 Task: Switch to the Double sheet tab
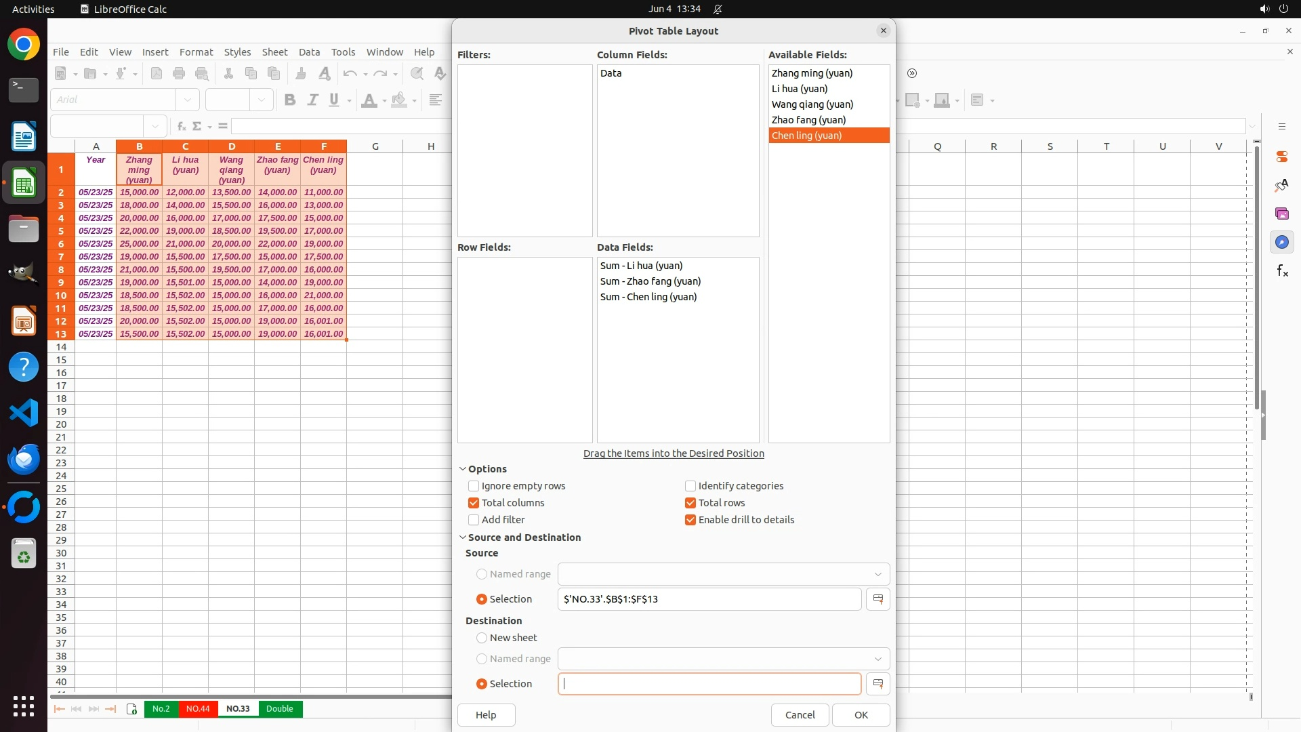(279, 709)
